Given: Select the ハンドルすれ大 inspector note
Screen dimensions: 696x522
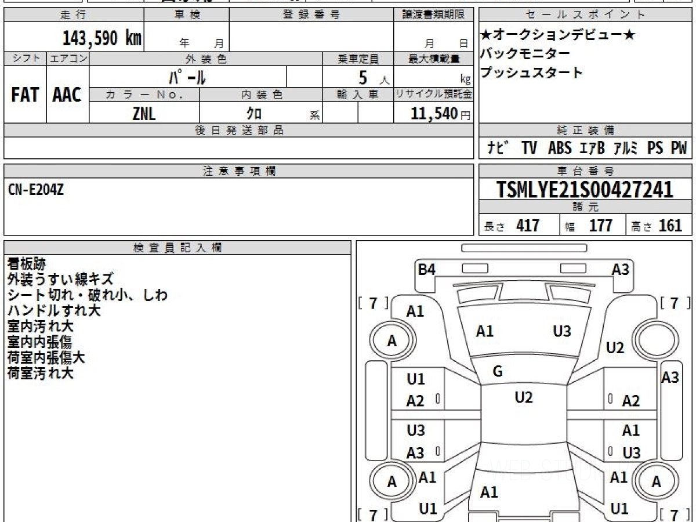Looking at the screenshot, I should click(54, 310).
